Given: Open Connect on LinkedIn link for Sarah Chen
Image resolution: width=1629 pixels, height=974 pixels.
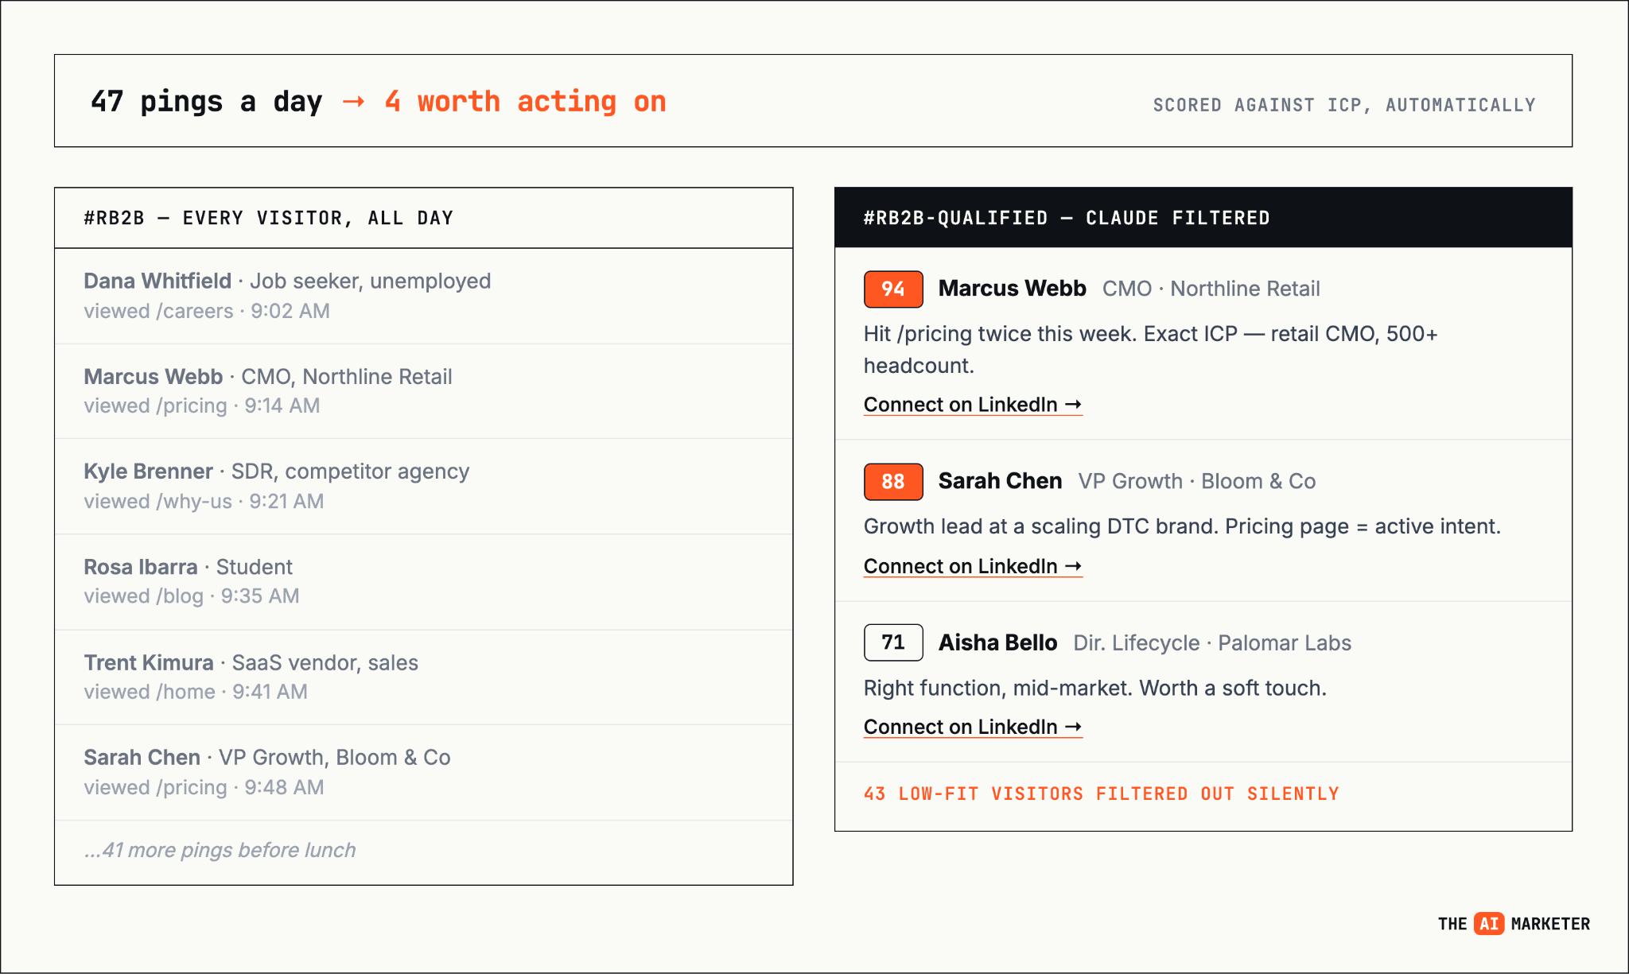Looking at the screenshot, I should [973, 566].
